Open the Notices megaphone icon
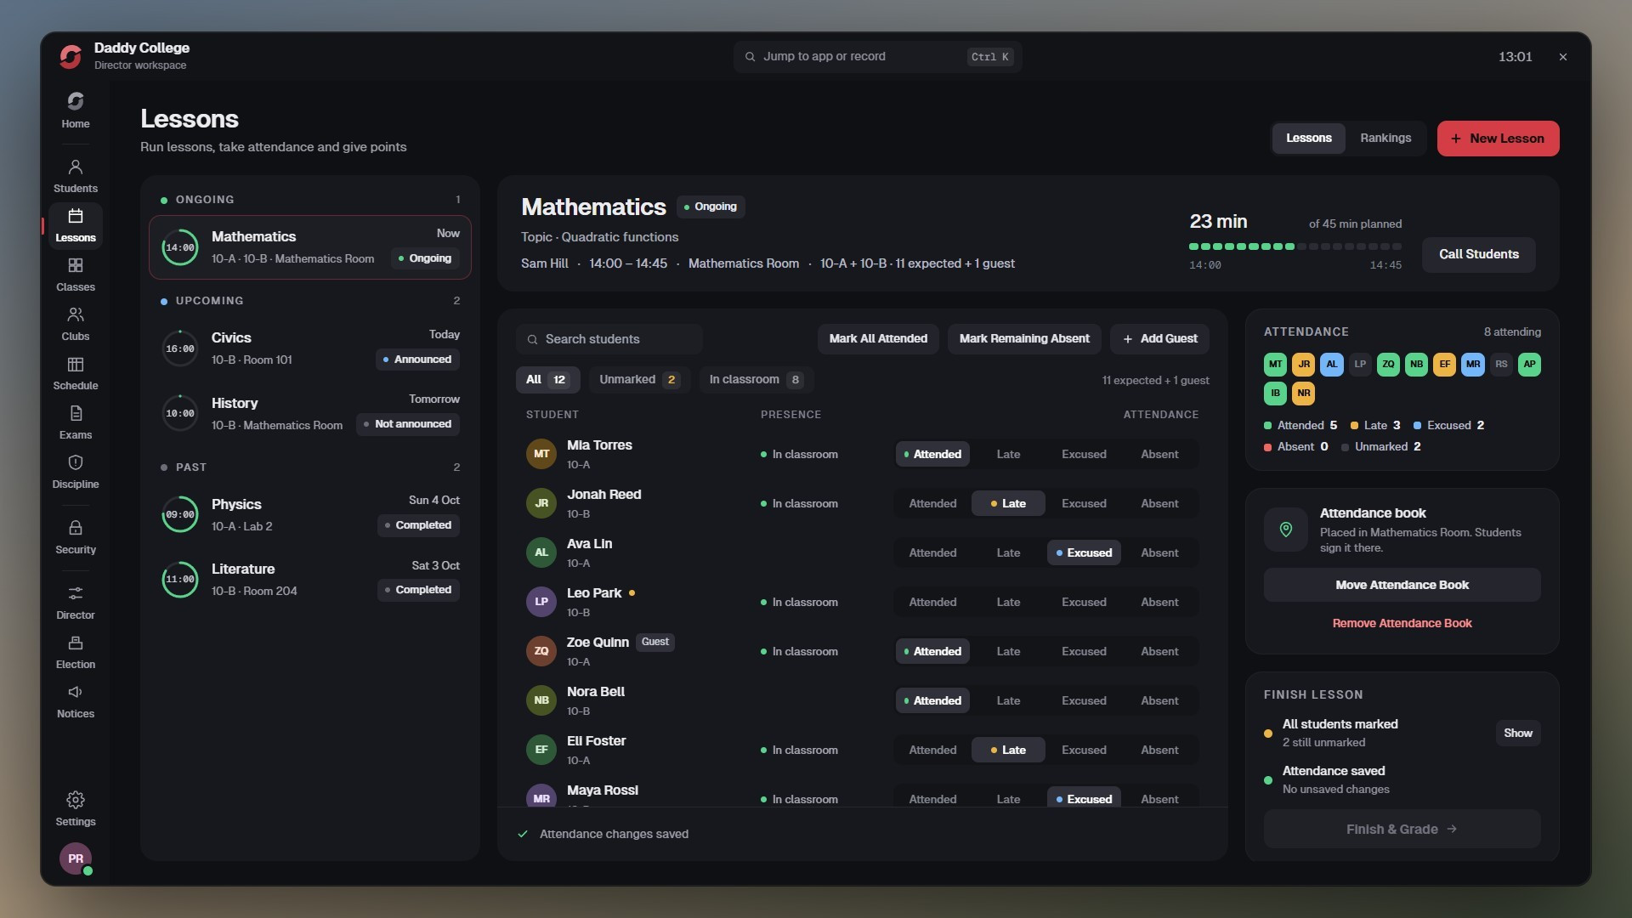 tap(75, 693)
